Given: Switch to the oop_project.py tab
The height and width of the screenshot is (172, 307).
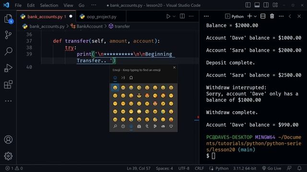Looking at the screenshot, I should click(101, 17).
